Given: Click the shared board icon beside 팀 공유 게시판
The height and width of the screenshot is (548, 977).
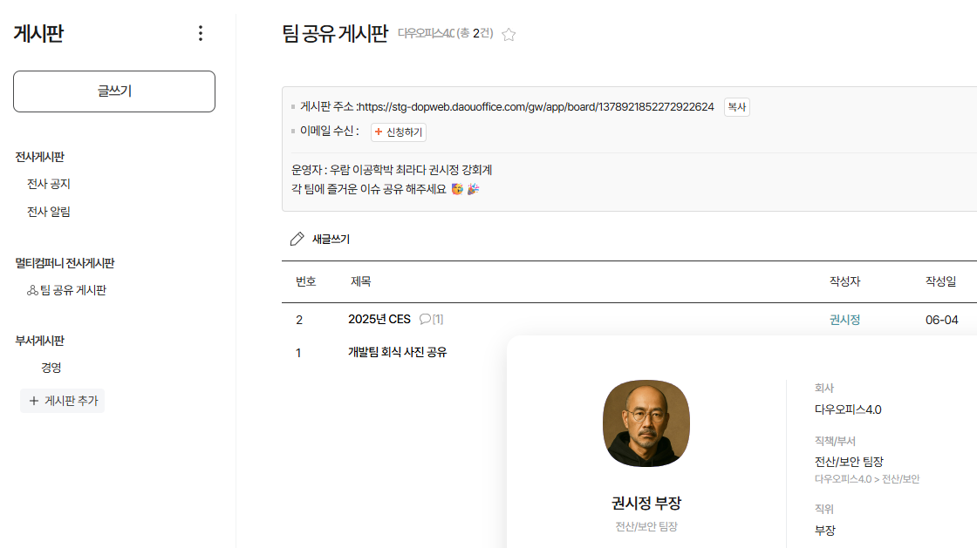Looking at the screenshot, I should [x=33, y=291].
